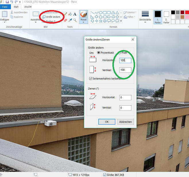
Task: Pick the Fill bucket tool
Action: coord(70,14)
